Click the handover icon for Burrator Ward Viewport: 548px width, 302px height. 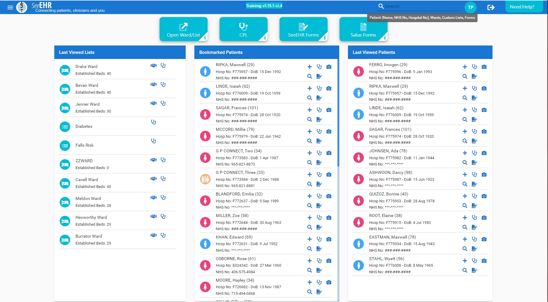click(x=154, y=235)
